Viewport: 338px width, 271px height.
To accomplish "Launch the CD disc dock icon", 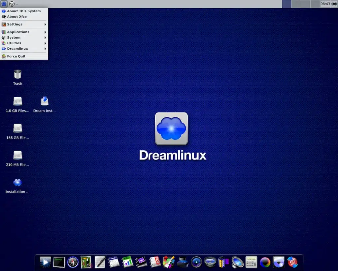I will pyautogui.click(x=279, y=262).
